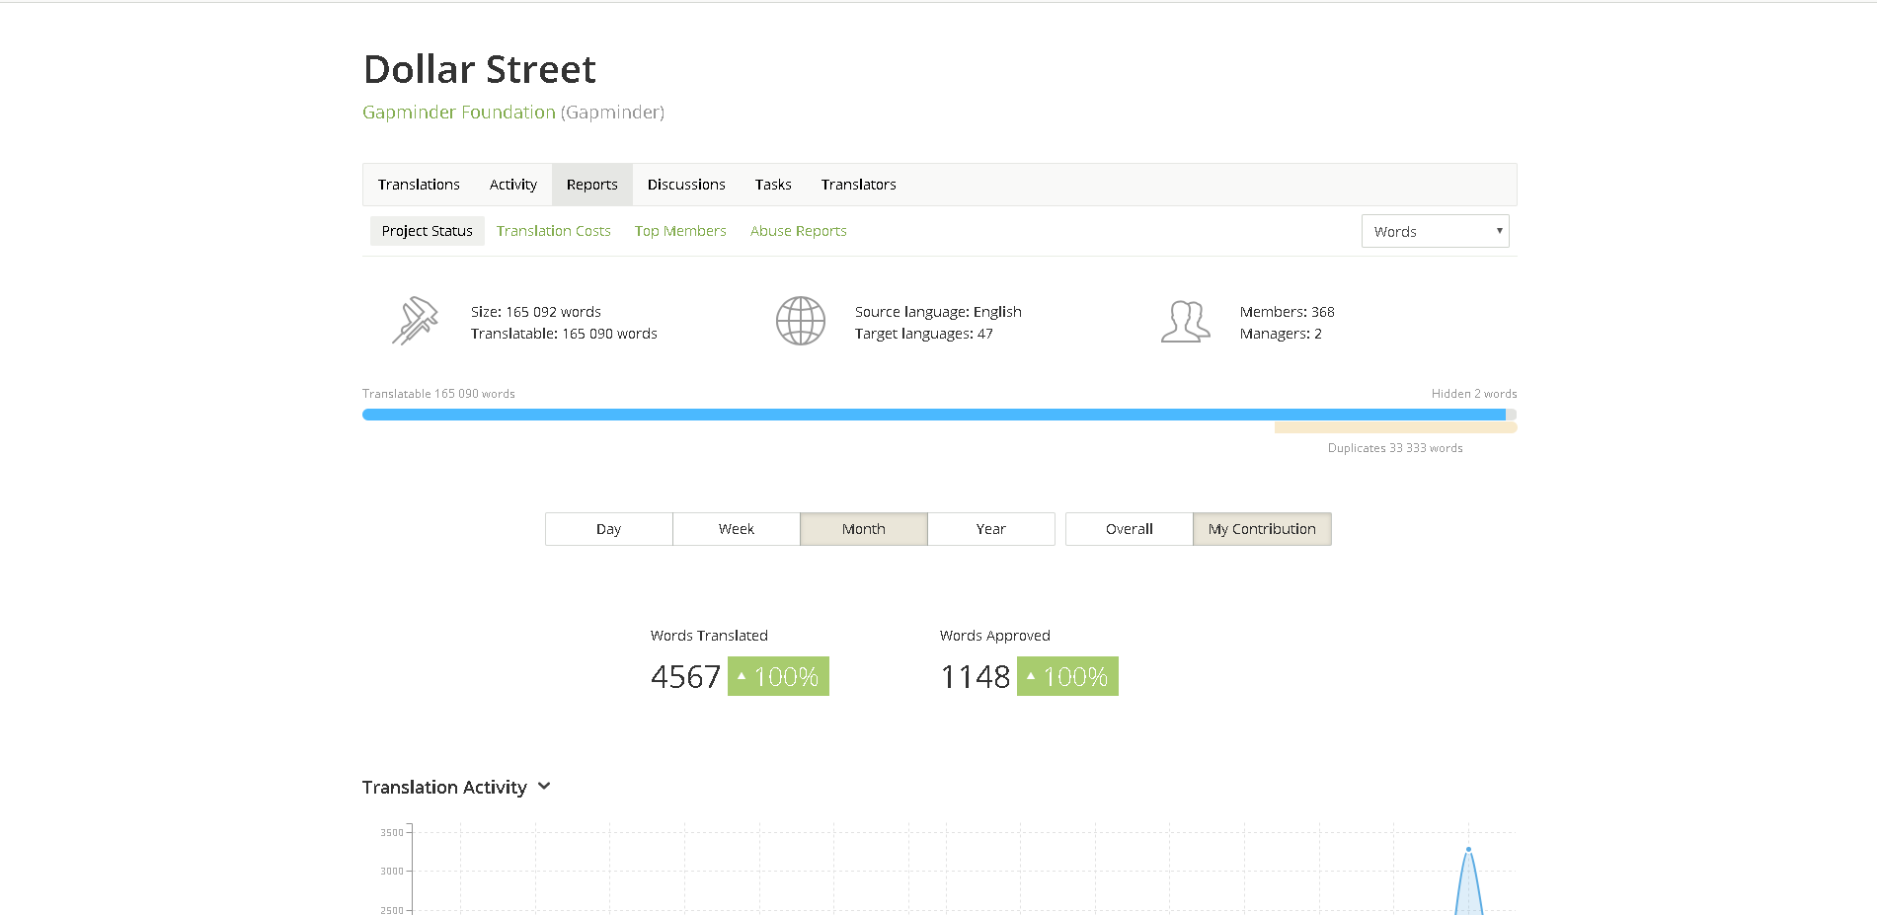The width and height of the screenshot is (1877, 915).
Task: Click the 'Size: 165 092 words' text
Action: 536,312
